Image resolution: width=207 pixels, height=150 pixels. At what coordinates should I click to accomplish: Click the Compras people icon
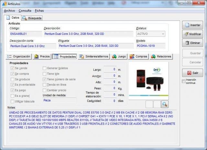(x=132, y=56)
